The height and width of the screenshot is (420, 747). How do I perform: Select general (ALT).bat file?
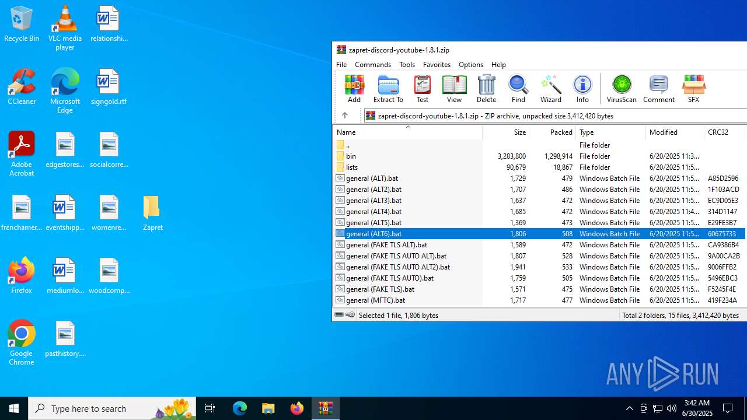point(540,178)
